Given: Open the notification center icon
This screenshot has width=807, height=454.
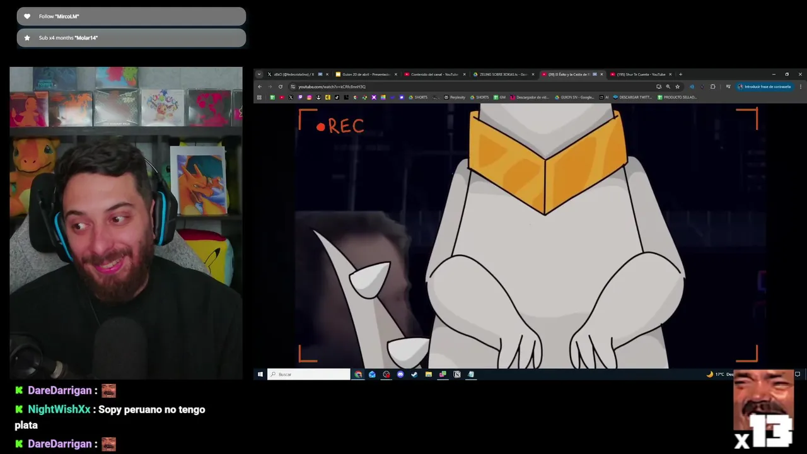Looking at the screenshot, I should tap(798, 375).
